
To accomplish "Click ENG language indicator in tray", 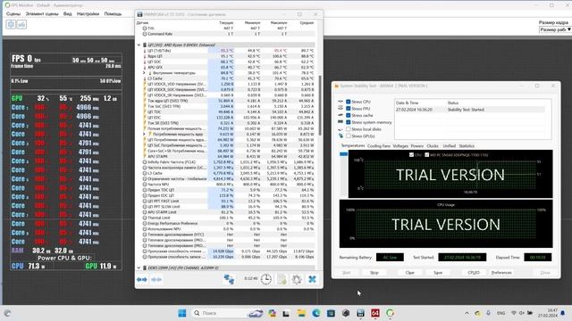I will pyautogui.click(x=500, y=313).
